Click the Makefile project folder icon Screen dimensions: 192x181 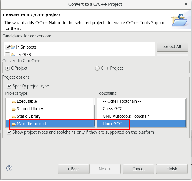click(x=14, y=124)
